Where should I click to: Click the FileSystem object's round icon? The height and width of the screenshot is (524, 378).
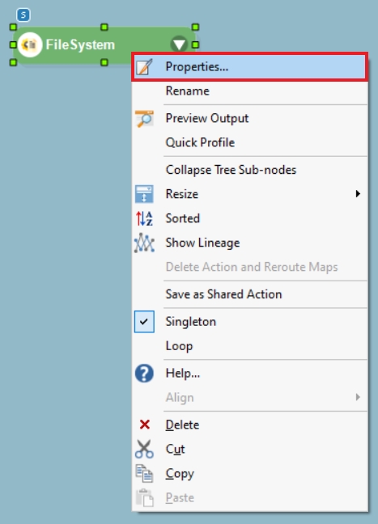[x=30, y=44]
